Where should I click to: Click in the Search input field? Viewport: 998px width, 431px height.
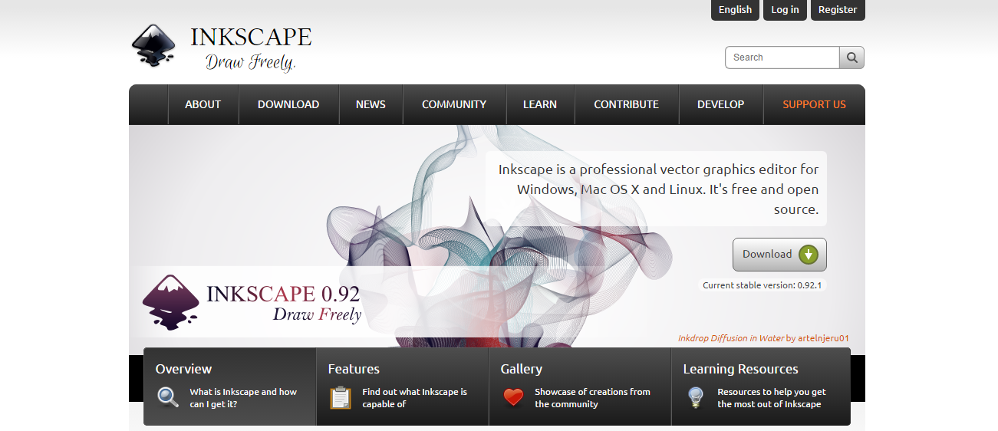point(782,58)
